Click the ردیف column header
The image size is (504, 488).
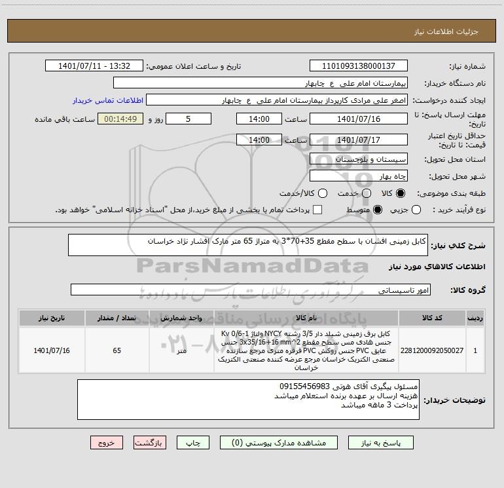point(475,318)
